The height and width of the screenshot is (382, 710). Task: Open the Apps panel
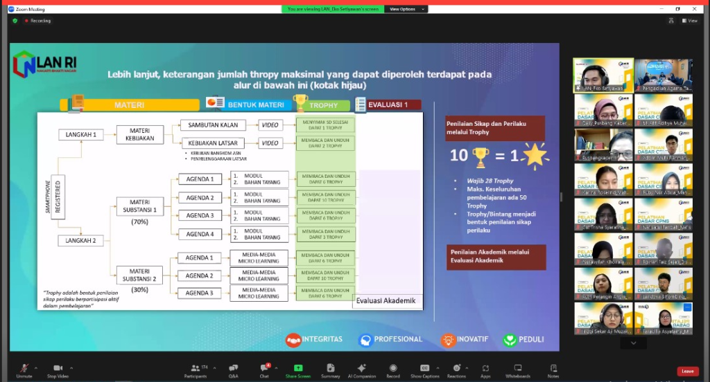click(486, 370)
